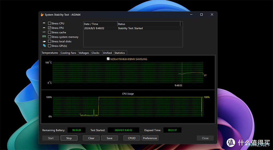Image resolution: width=273 pixels, height=150 pixels.
Task: Click the Remaining Battery value 90:36:29
Action: click(77, 130)
